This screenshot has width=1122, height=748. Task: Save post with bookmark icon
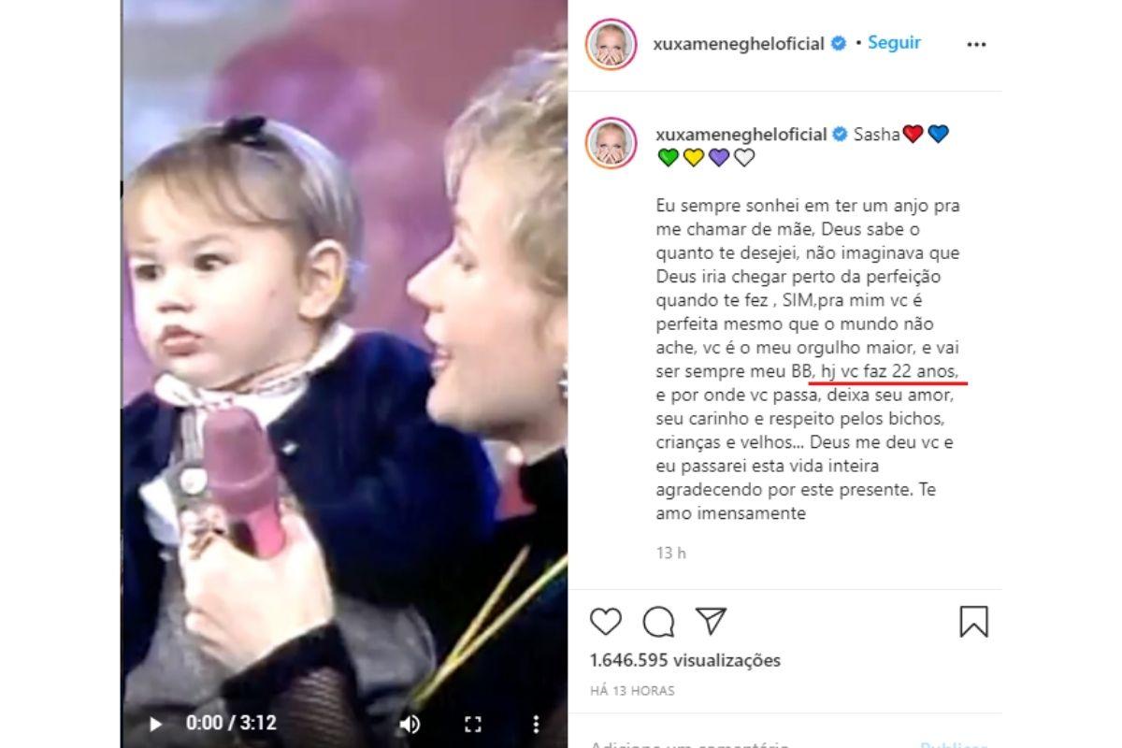[x=973, y=622]
